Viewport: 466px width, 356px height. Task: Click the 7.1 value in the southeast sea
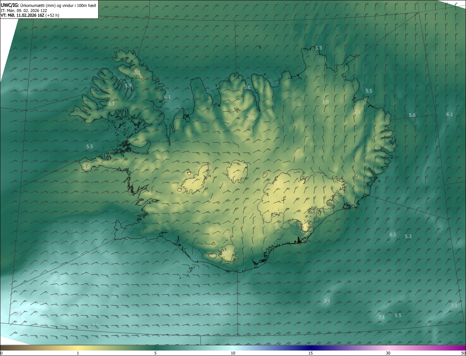(382, 317)
